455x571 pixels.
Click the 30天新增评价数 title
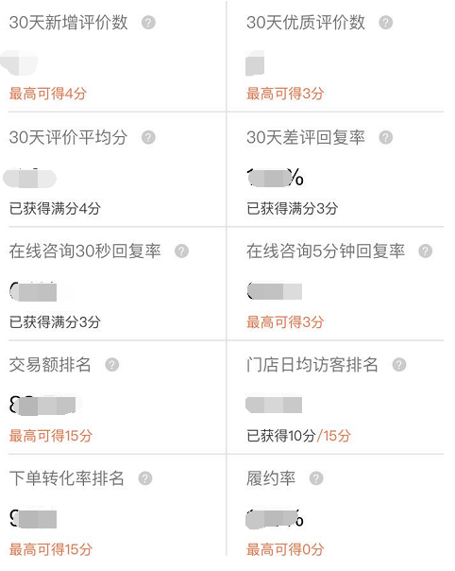point(68,23)
